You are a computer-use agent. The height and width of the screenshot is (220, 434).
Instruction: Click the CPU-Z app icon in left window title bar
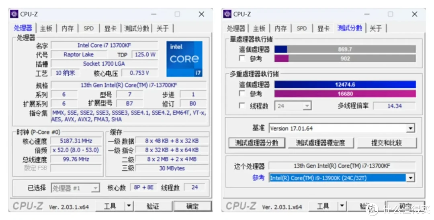click(x=14, y=14)
